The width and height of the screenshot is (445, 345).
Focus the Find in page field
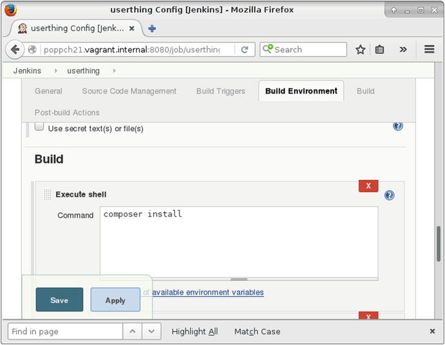pos(66,331)
